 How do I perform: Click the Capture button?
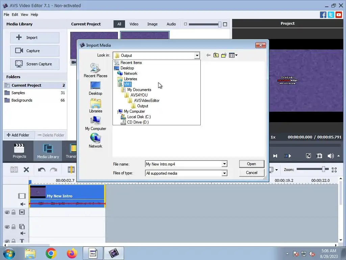pos(35,51)
